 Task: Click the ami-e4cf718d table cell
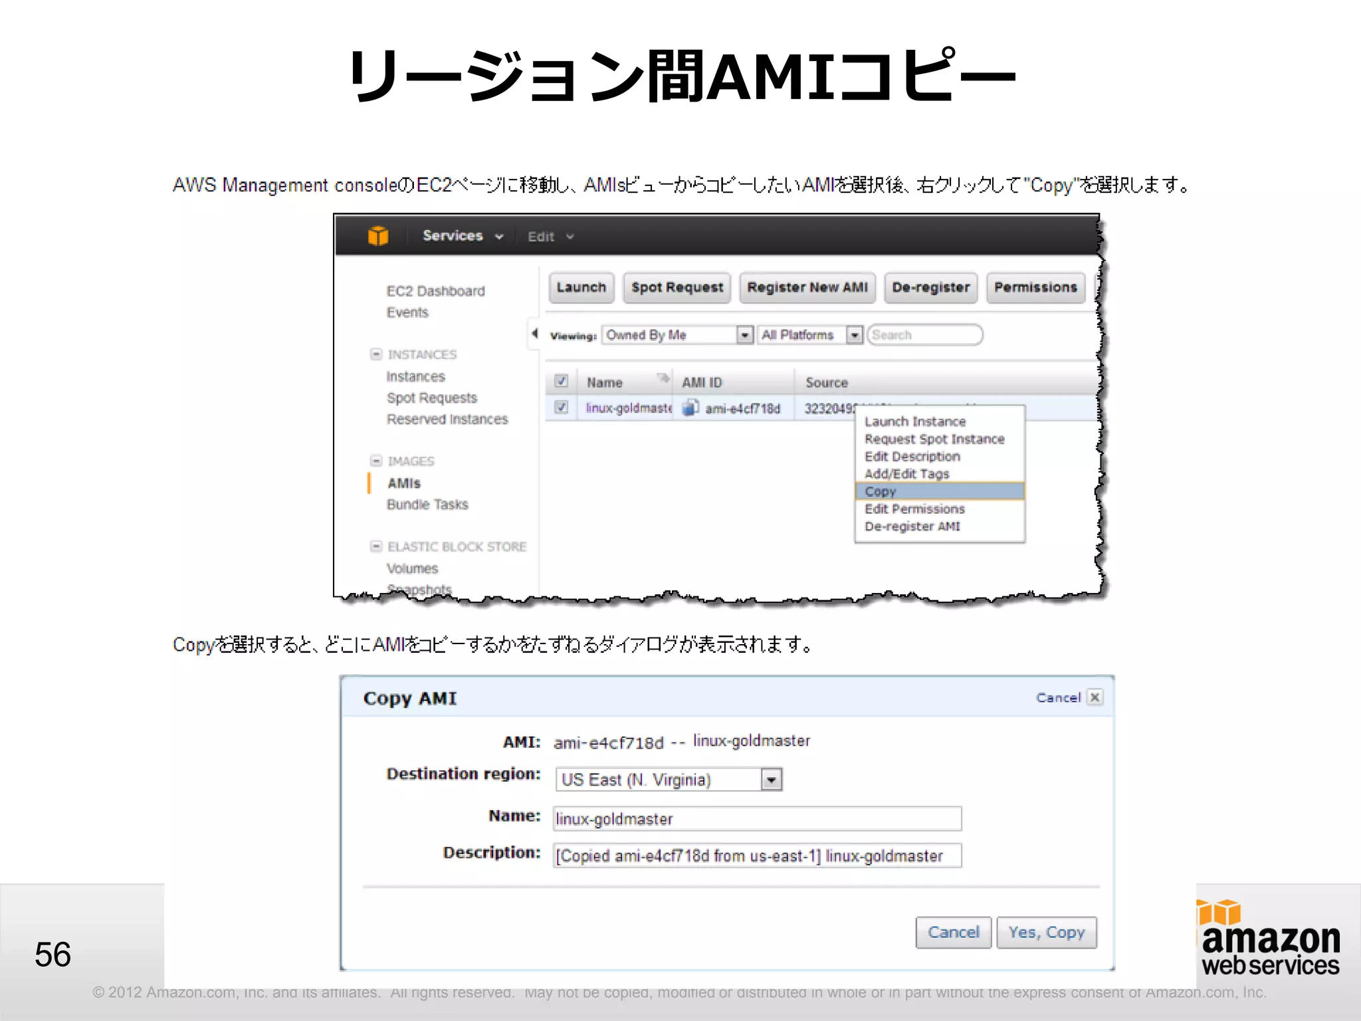pos(742,409)
